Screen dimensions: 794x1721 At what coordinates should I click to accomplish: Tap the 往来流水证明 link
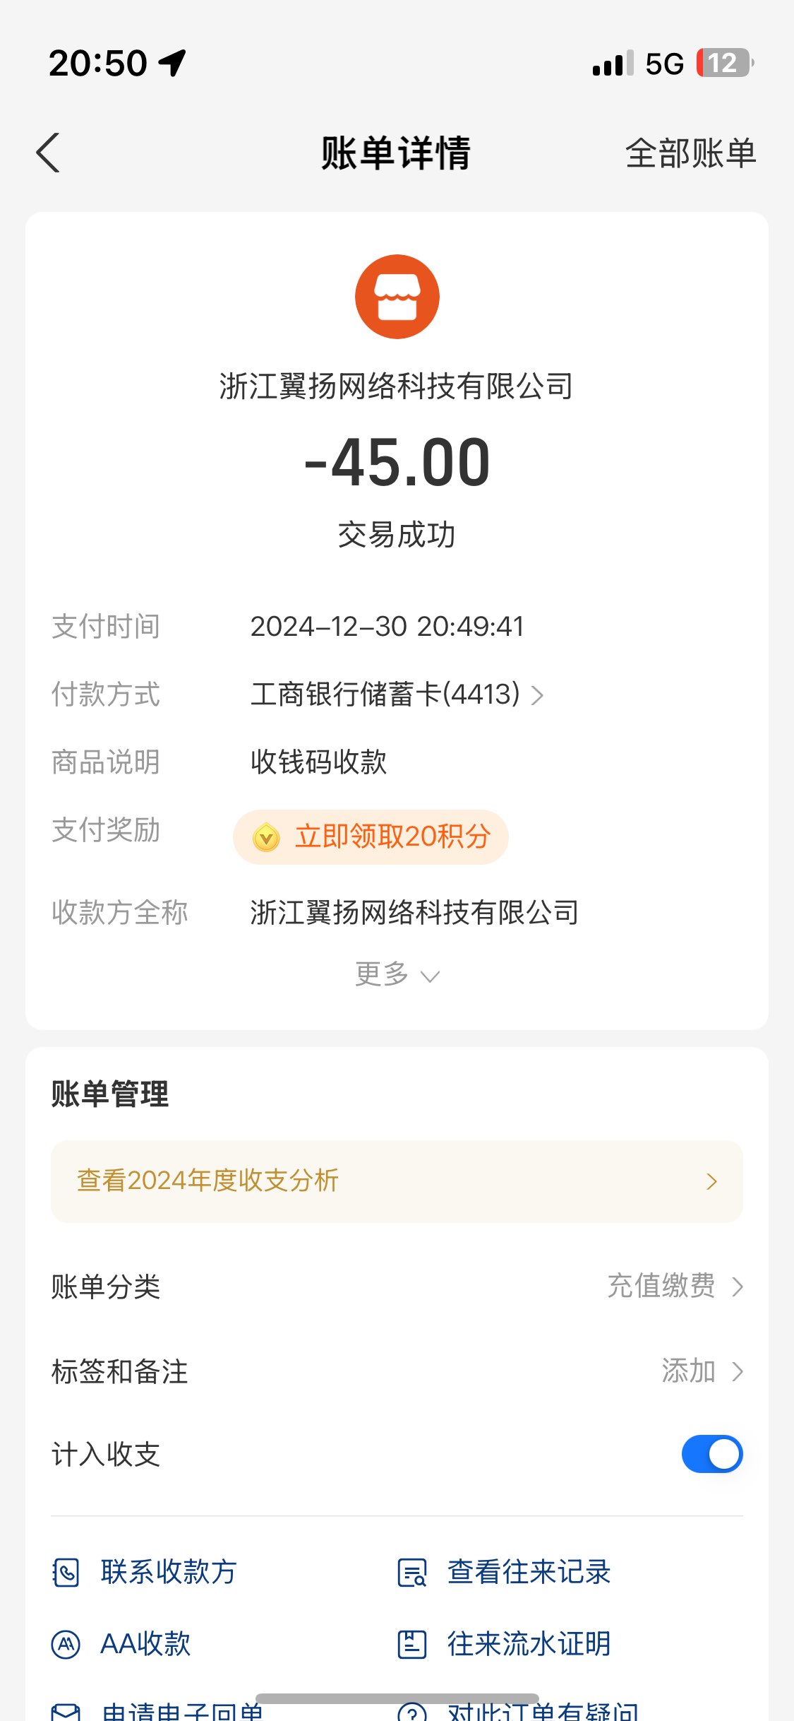click(529, 1644)
